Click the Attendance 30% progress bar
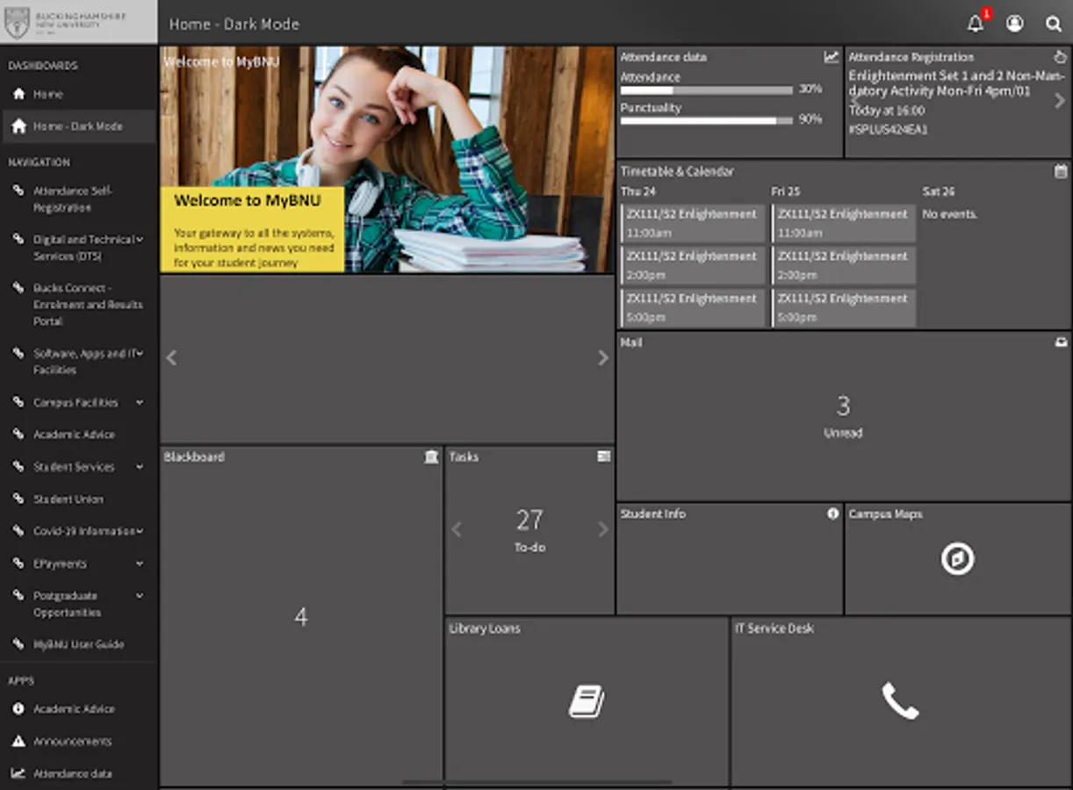Viewport: 1073px width, 790px height. (707, 90)
